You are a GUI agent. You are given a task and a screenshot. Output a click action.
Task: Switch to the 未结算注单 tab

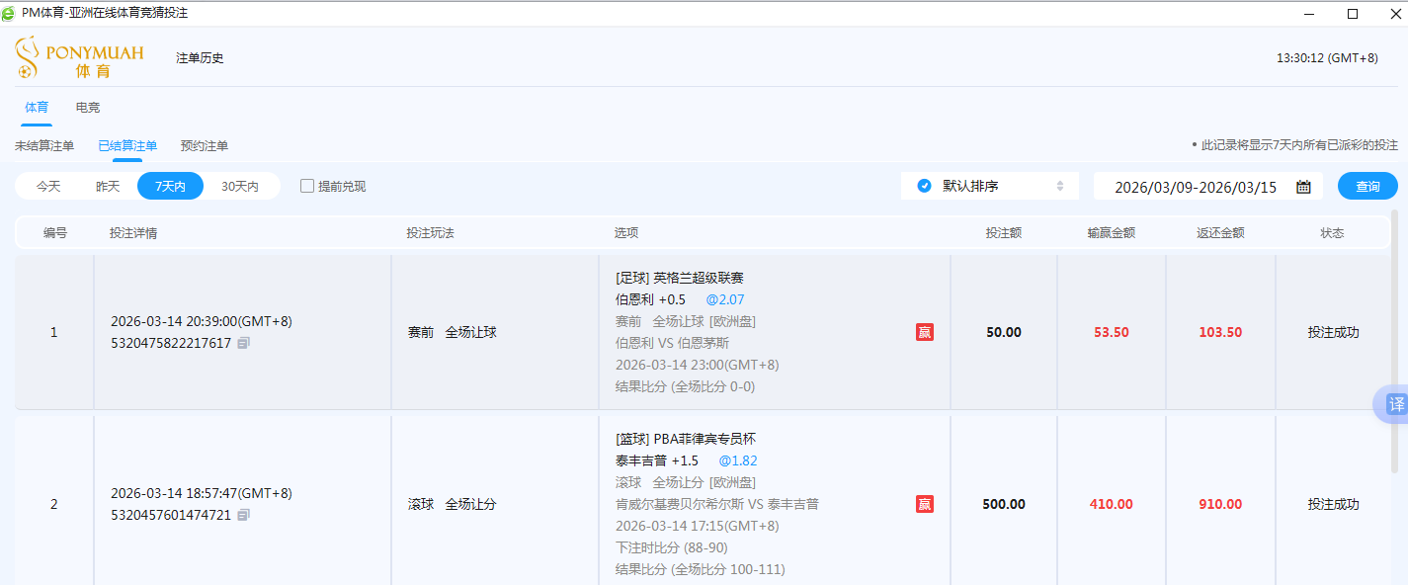[45, 145]
